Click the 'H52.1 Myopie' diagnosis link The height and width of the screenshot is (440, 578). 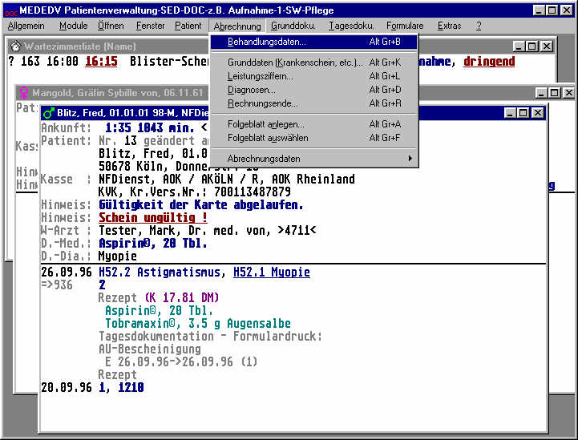click(272, 272)
